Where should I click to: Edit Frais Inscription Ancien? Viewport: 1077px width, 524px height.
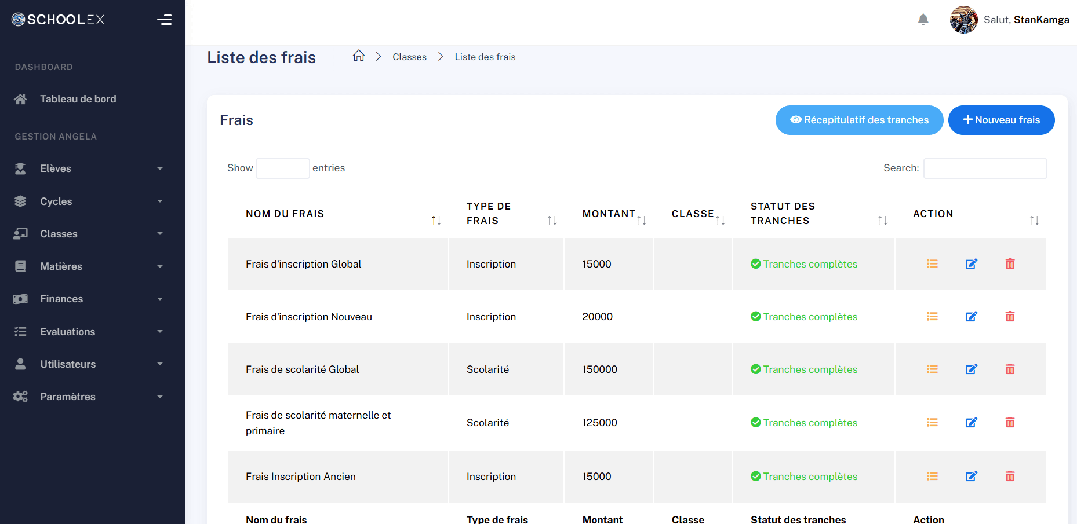972,477
